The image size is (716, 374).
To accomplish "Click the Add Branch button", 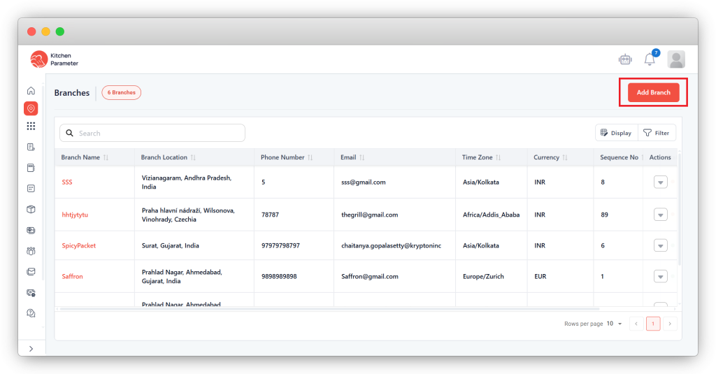I will pyautogui.click(x=653, y=92).
